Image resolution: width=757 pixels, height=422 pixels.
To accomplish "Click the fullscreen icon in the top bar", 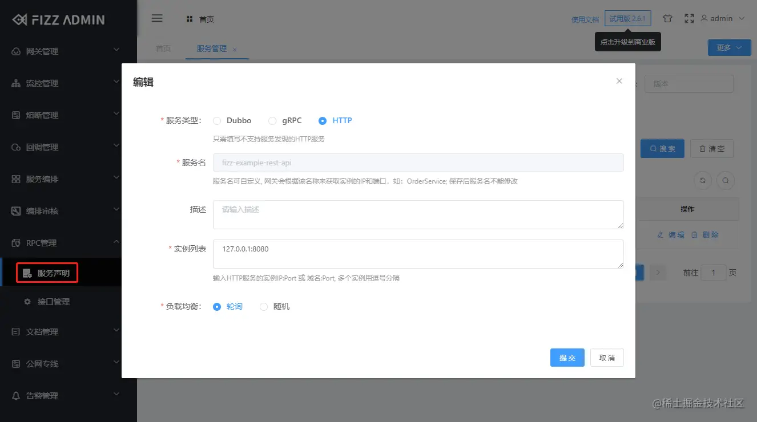I will pos(690,18).
